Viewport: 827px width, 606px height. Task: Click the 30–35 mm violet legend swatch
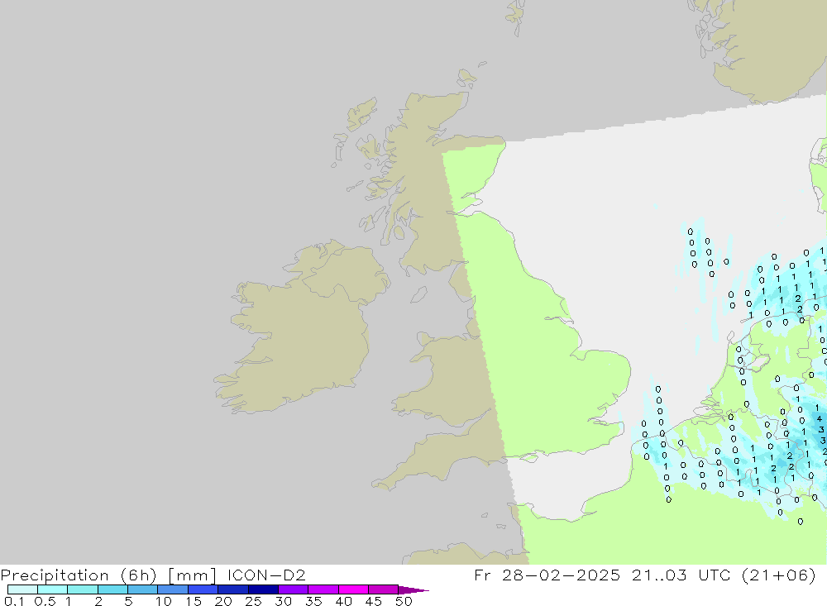[294, 589]
